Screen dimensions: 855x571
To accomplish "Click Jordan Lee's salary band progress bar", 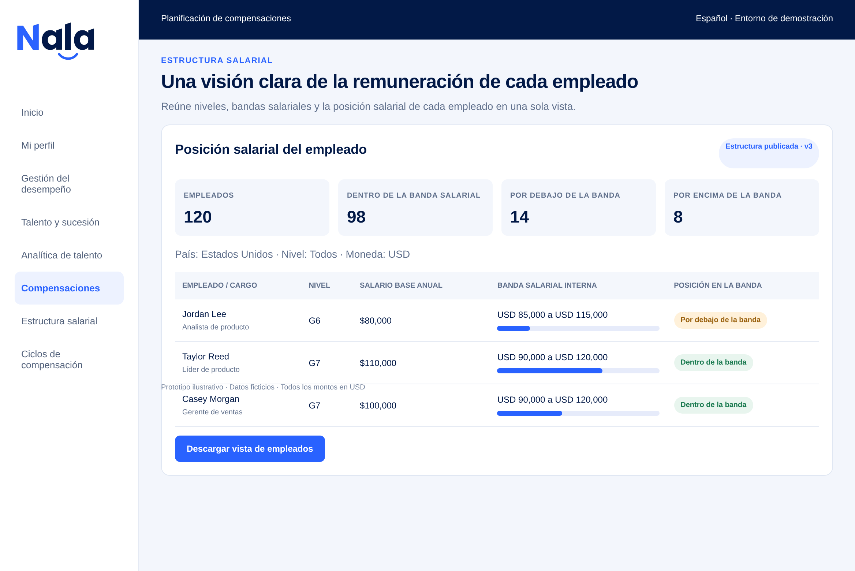I will 578,328.
